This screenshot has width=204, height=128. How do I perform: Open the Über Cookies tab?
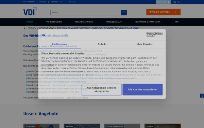[144, 44]
